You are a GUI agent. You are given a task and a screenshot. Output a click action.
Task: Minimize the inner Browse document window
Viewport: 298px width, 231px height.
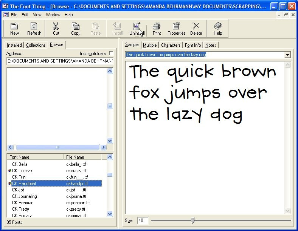pyautogui.click(x=279, y=15)
